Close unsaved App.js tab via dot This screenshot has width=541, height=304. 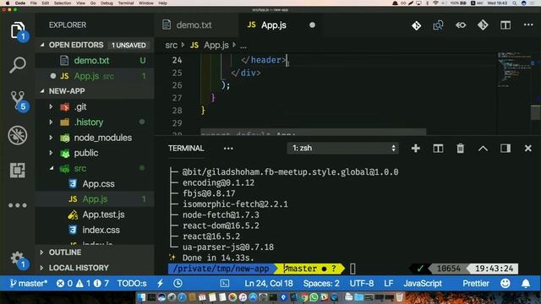pyautogui.click(x=312, y=25)
